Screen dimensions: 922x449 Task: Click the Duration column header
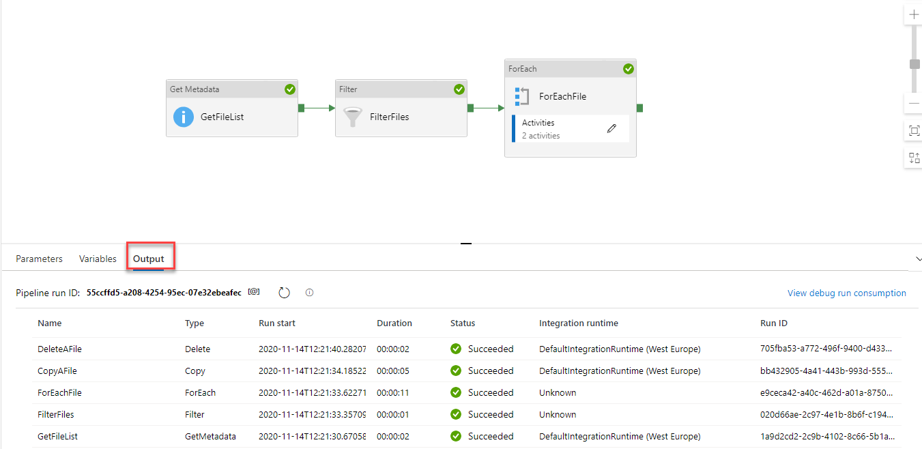click(394, 323)
